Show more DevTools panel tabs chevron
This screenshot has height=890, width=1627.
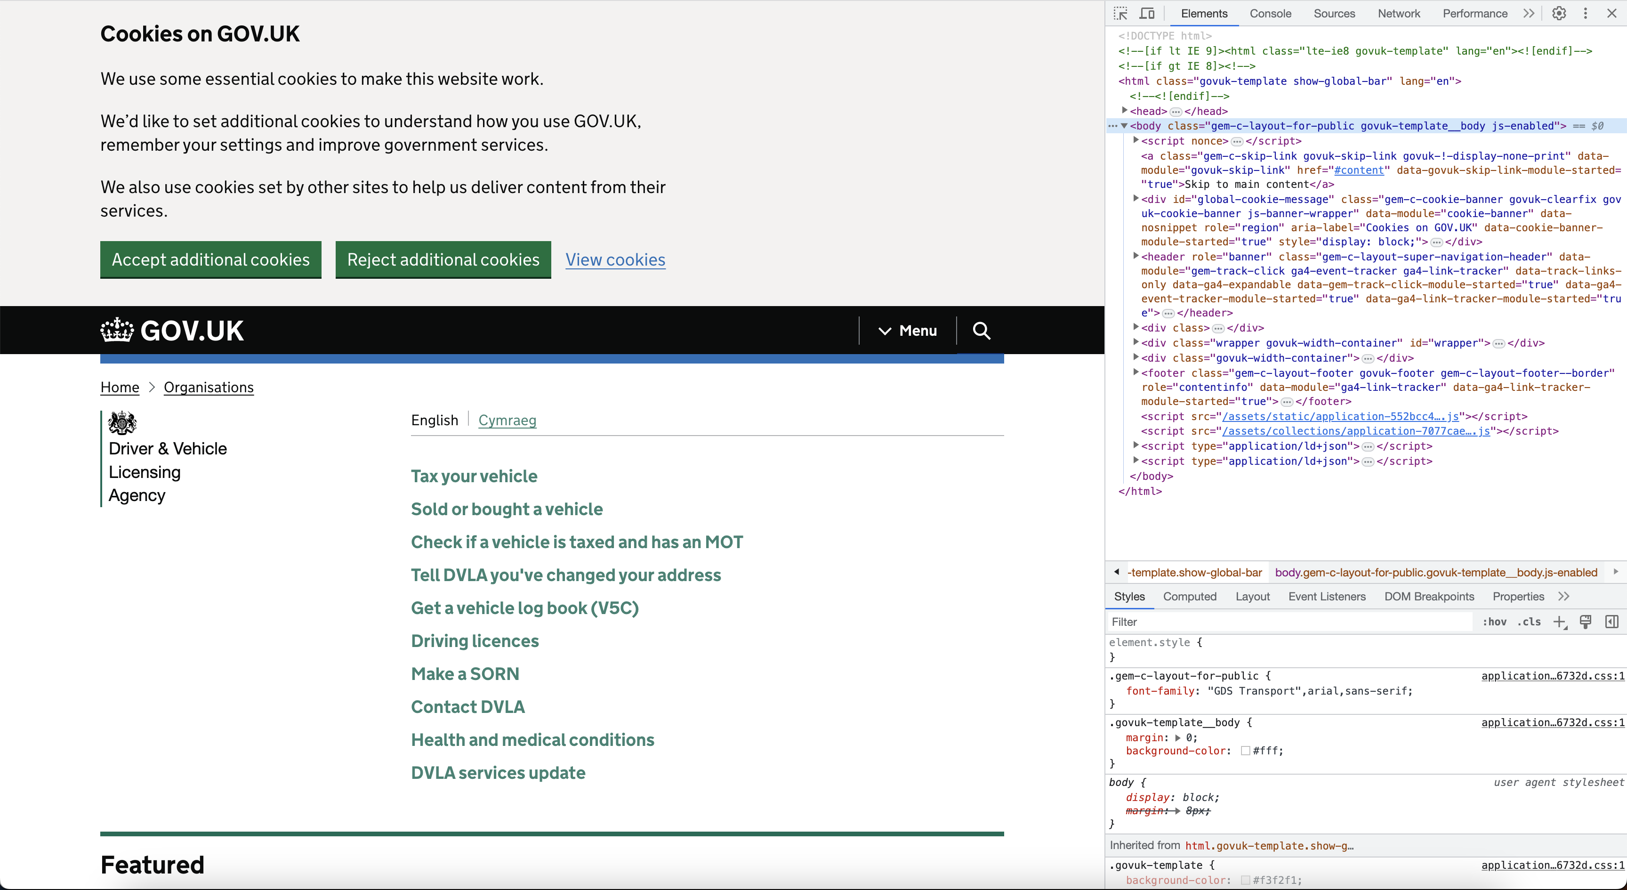1529,13
